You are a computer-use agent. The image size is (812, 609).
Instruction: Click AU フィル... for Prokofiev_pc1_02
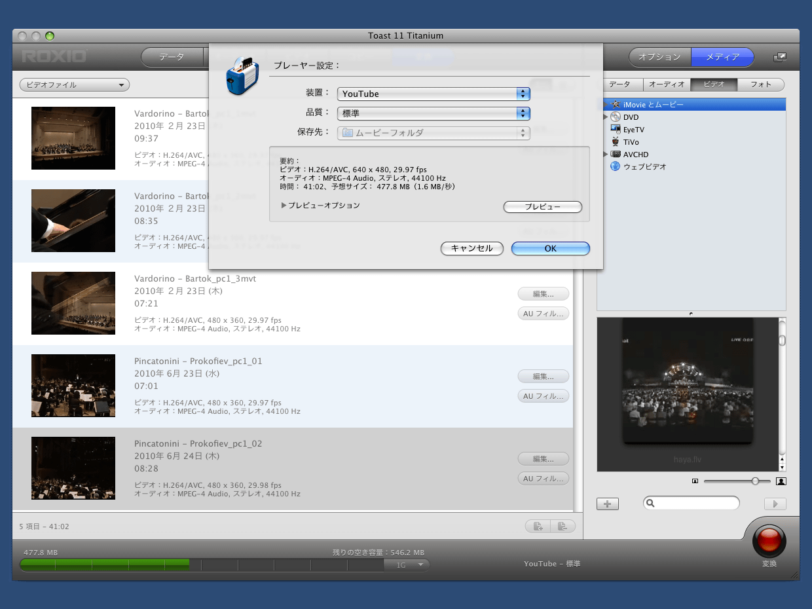(544, 479)
